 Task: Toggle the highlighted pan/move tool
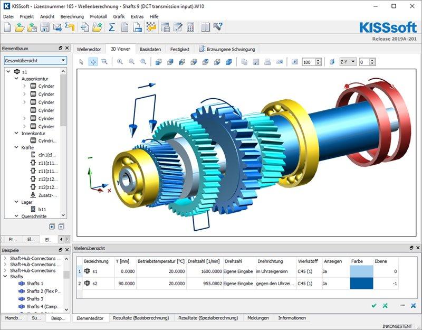pyautogui.click(x=93, y=62)
